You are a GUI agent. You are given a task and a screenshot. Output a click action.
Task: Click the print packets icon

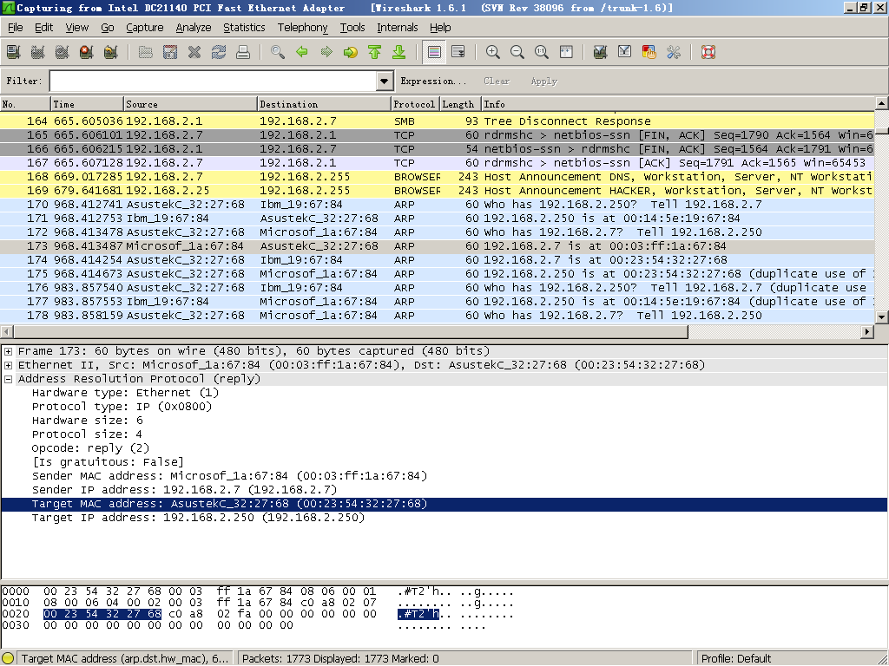click(x=243, y=52)
